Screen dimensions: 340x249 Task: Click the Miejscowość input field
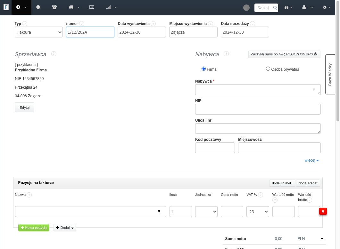pyautogui.click(x=279, y=148)
